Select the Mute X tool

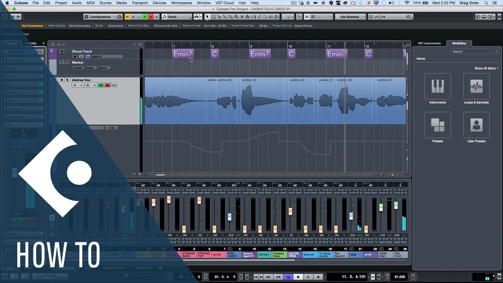click(x=242, y=17)
